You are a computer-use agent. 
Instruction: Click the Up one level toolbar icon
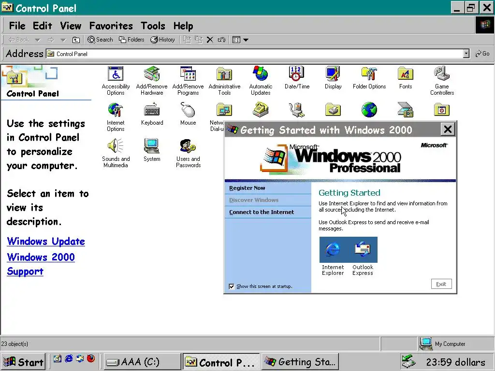(76, 40)
